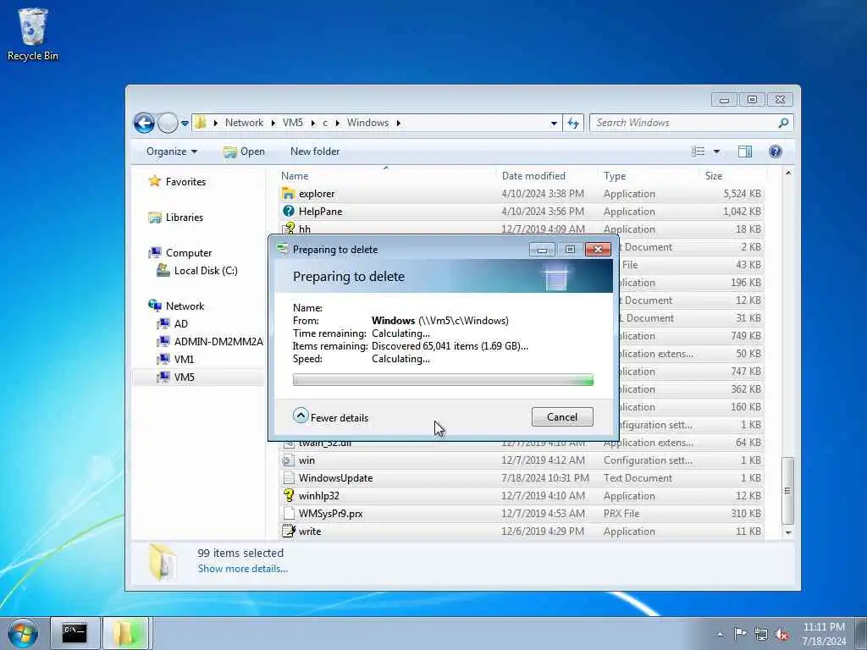Open the recent pages dropdown arrow
The width and height of the screenshot is (867, 650).
point(185,124)
